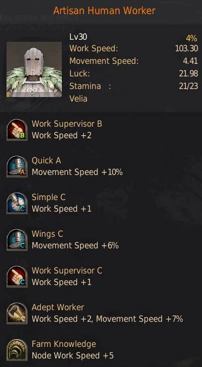Viewport: 202px width, 367px height.
Task: Click the Work Supervisor B skill icon
Action: point(17,130)
